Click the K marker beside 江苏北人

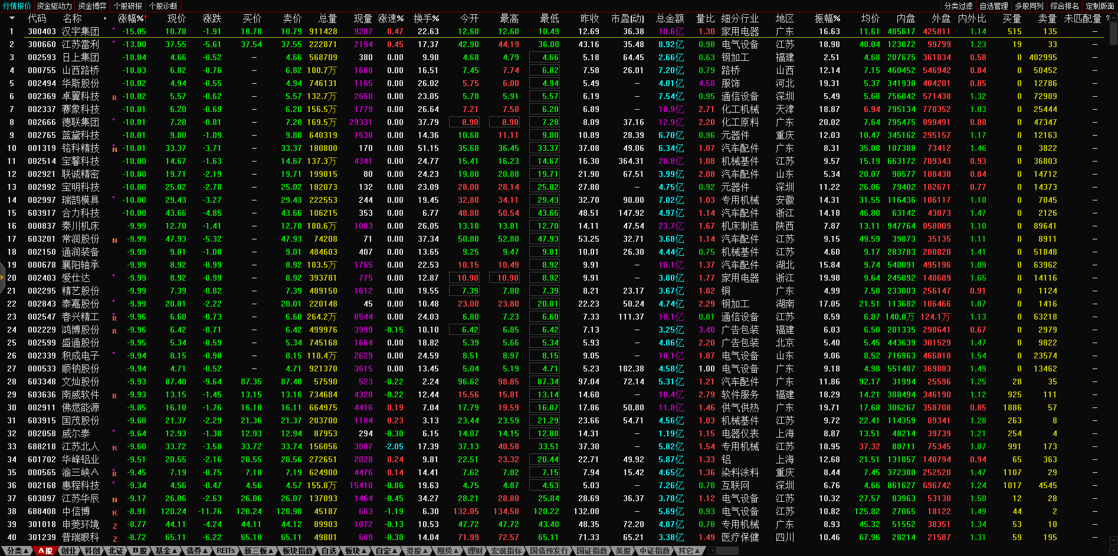114,448
